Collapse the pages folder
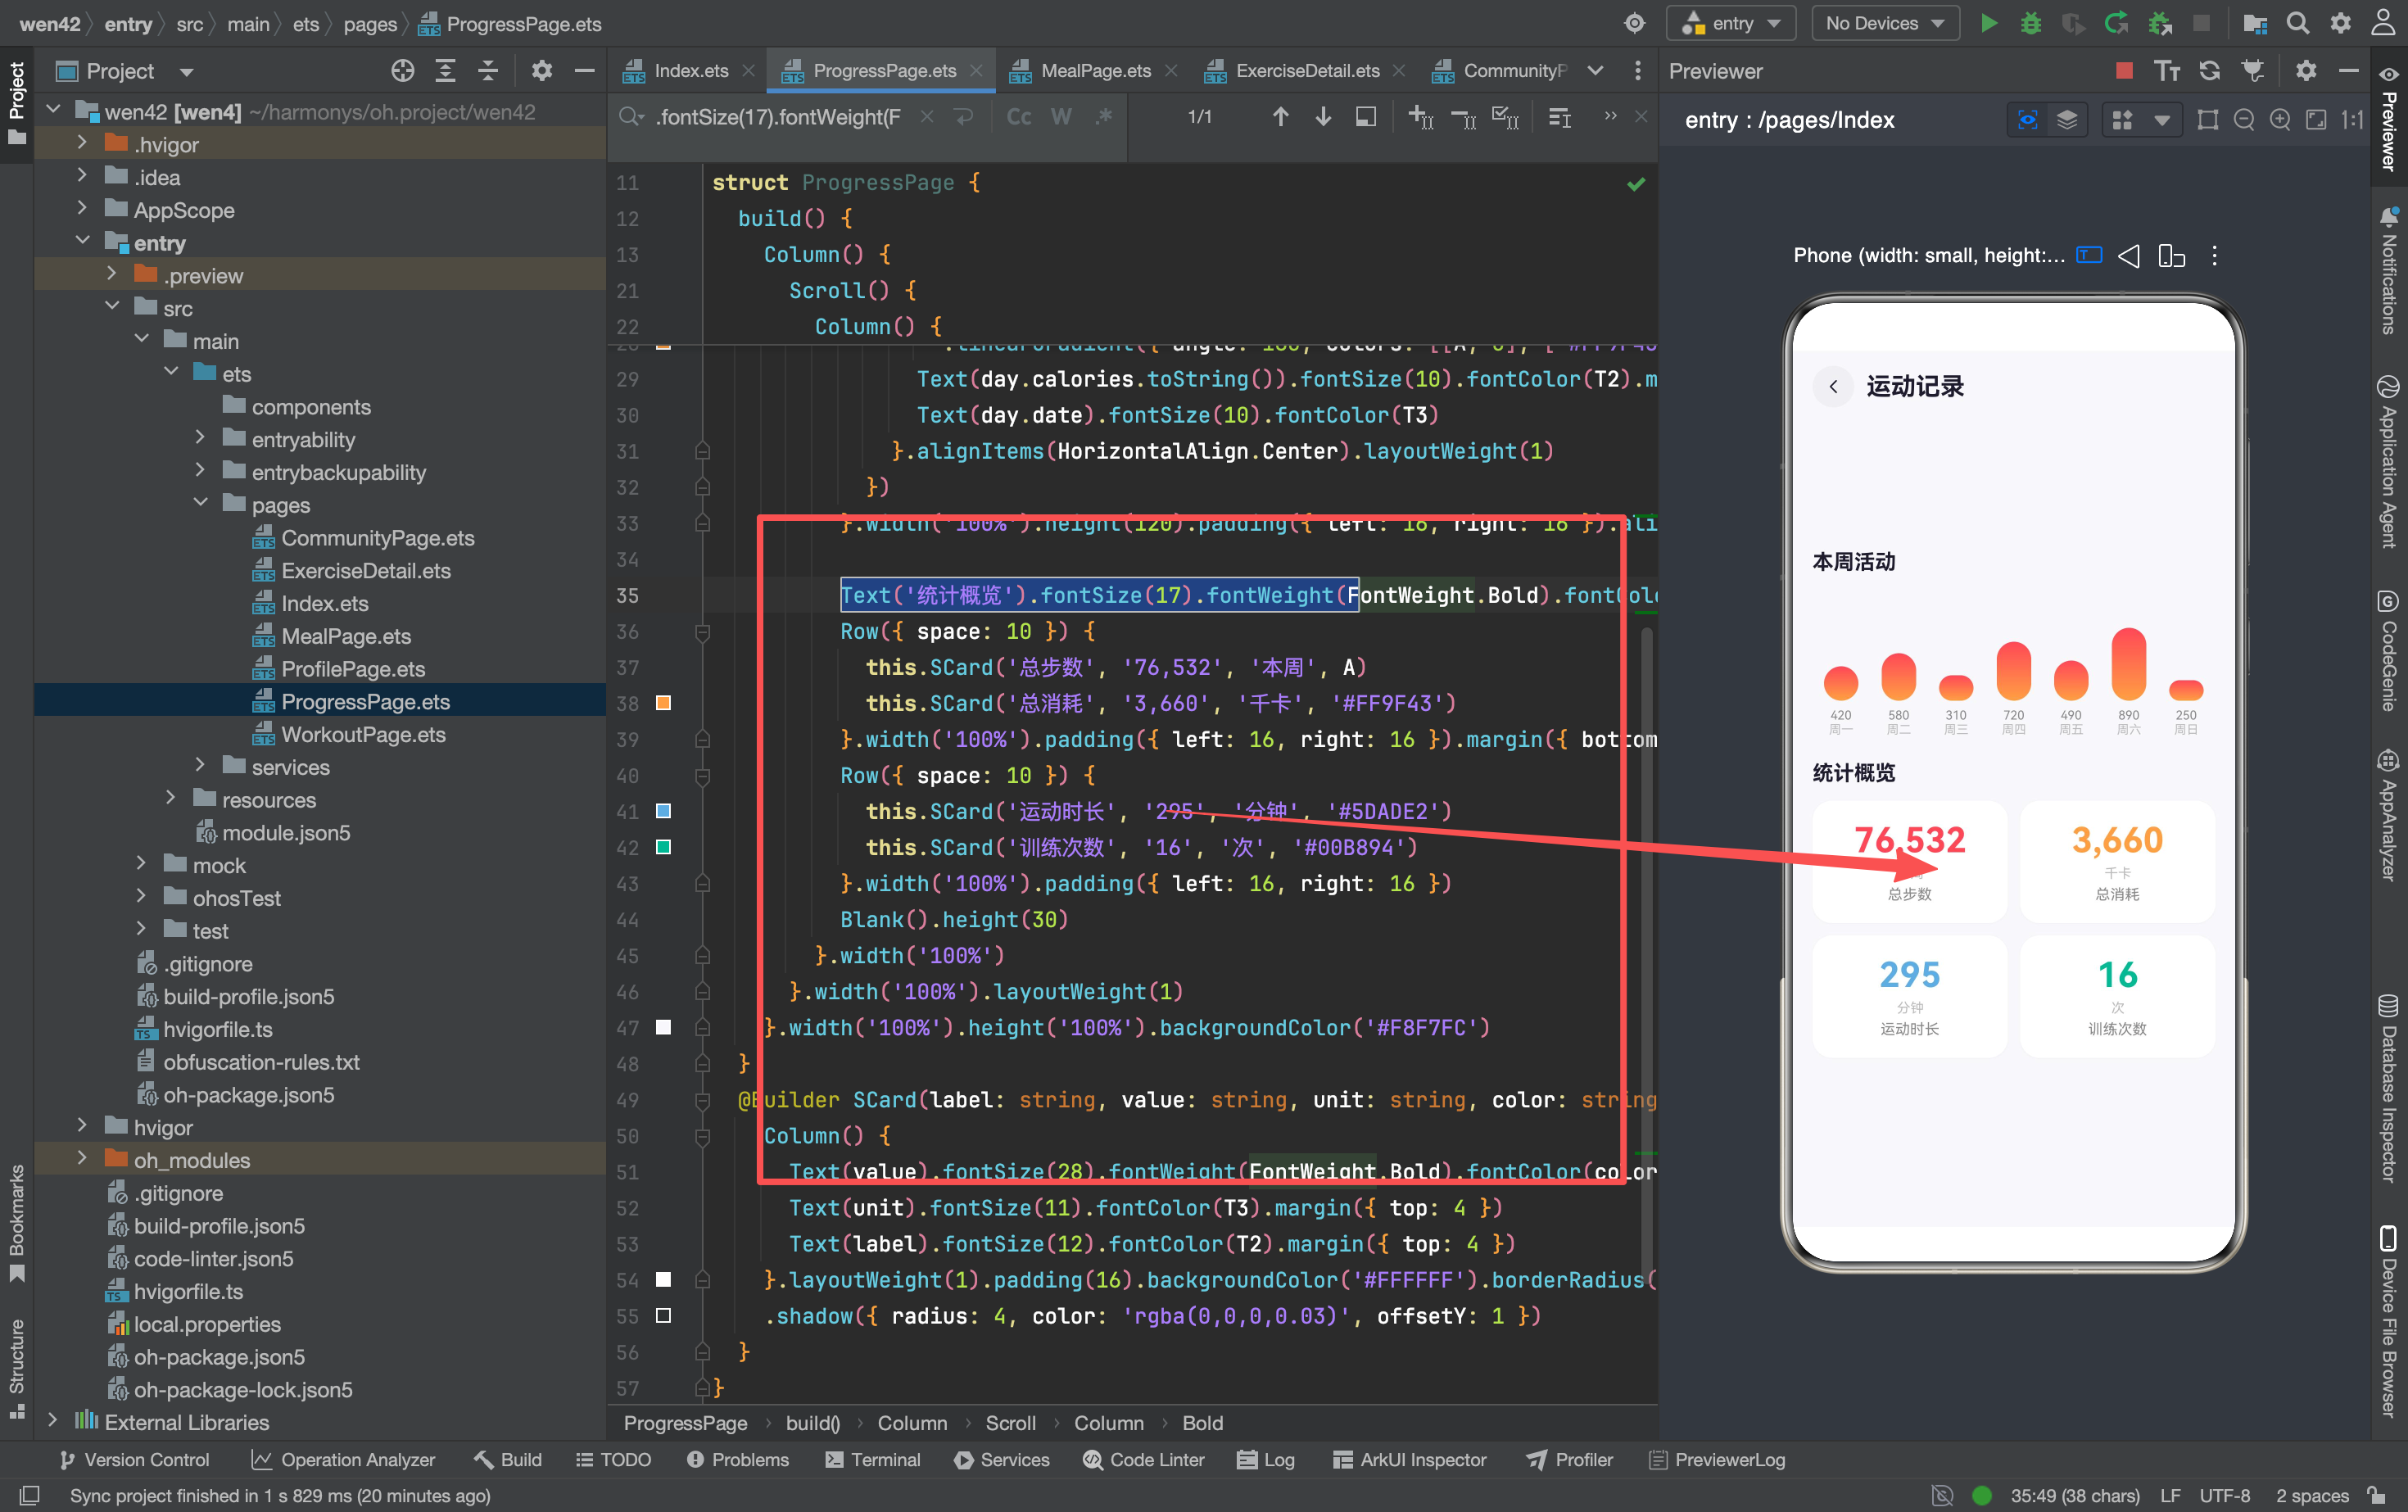The width and height of the screenshot is (2408, 1512). coord(200,504)
